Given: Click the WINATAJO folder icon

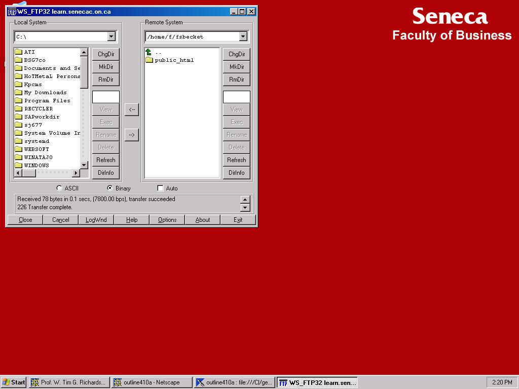Looking at the screenshot, I should (19, 157).
